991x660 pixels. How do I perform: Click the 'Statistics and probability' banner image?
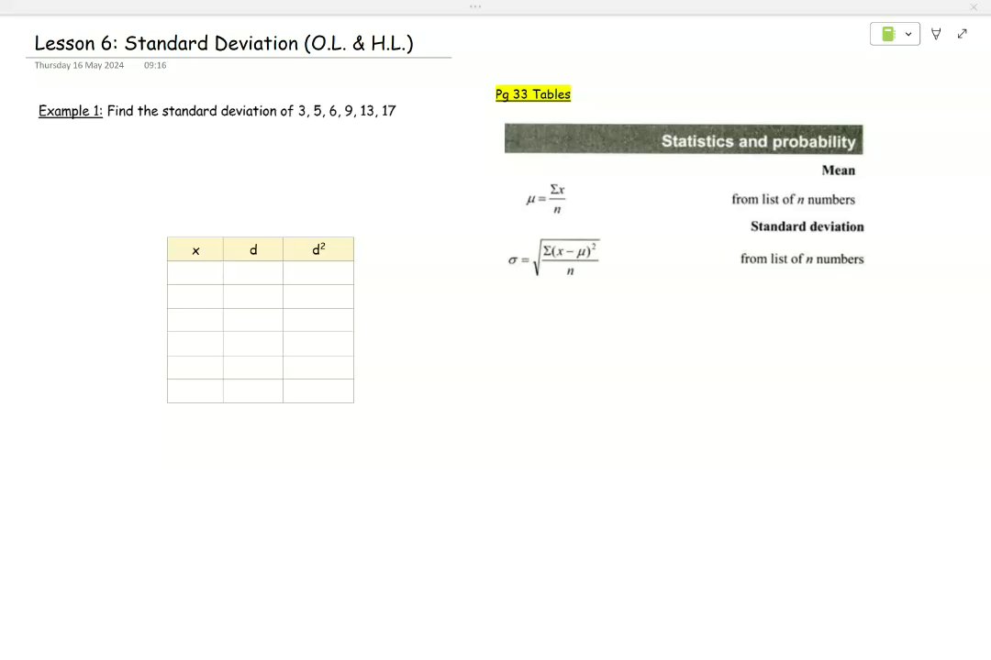coord(684,139)
